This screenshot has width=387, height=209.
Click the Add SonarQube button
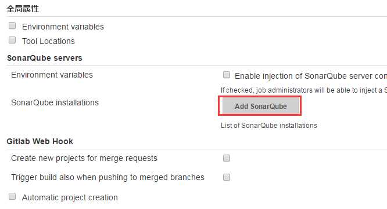click(x=261, y=106)
